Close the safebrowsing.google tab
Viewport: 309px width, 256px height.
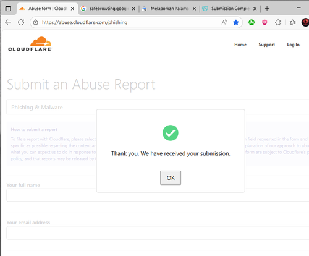click(x=133, y=9)
